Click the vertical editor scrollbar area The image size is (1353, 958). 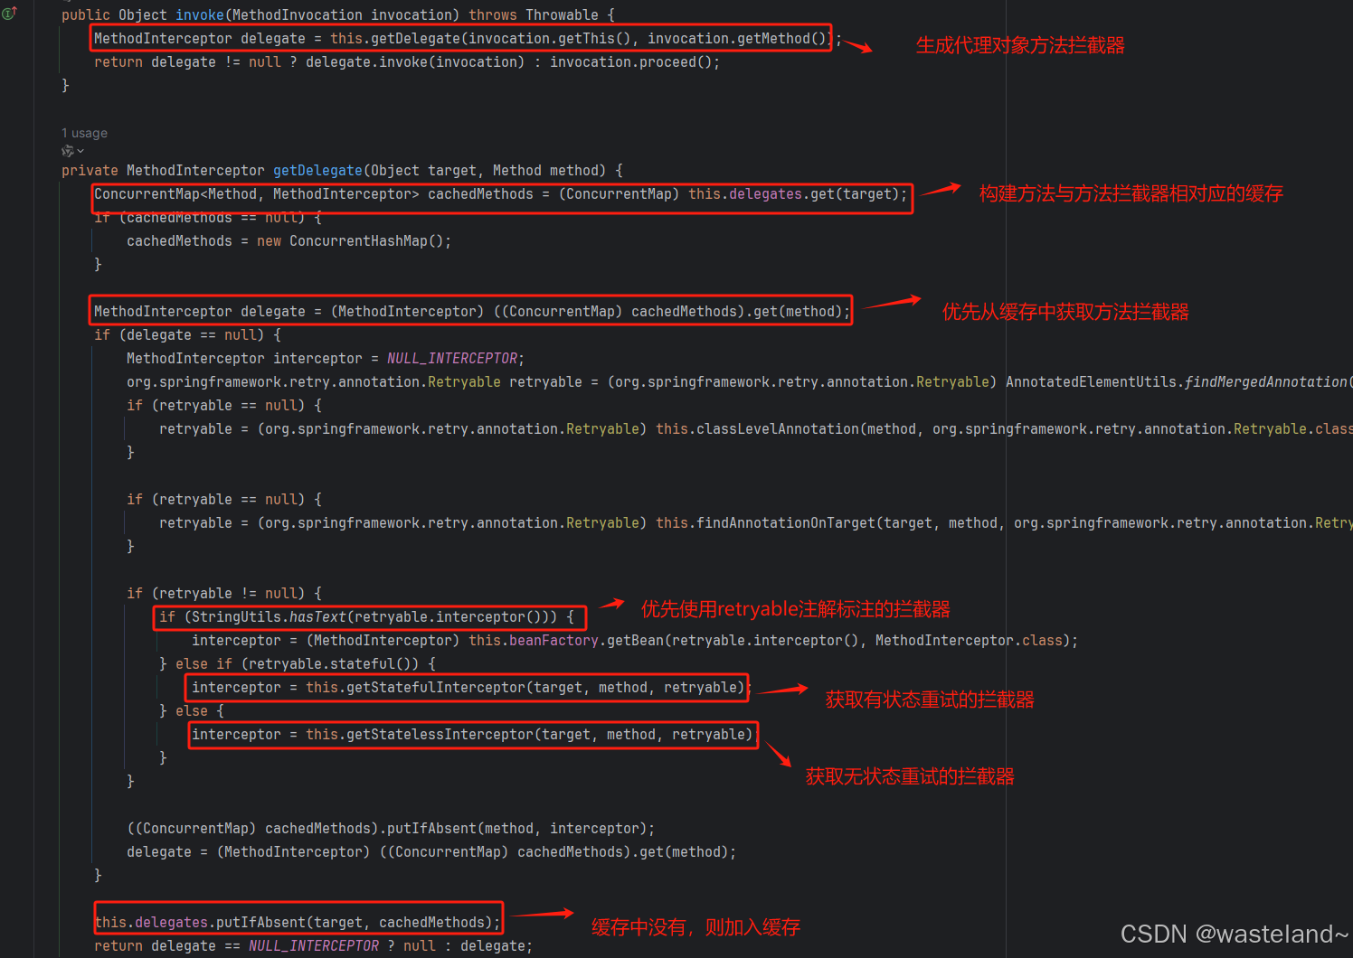[x=1348, y=452]
